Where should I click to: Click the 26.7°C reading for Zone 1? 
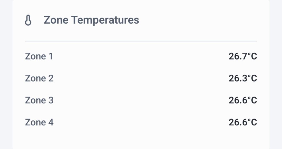click(x=243, y=56)
